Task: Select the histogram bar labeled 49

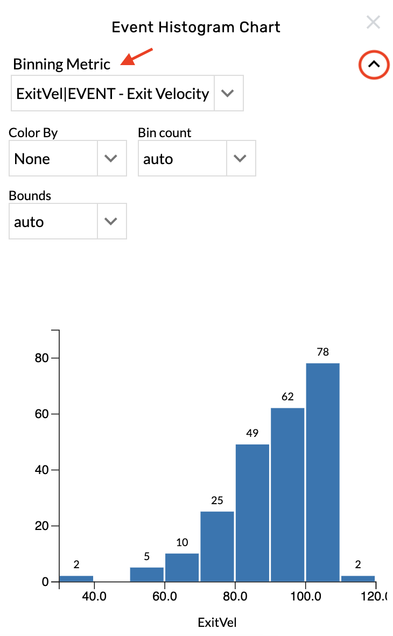Action: [252, 511]
